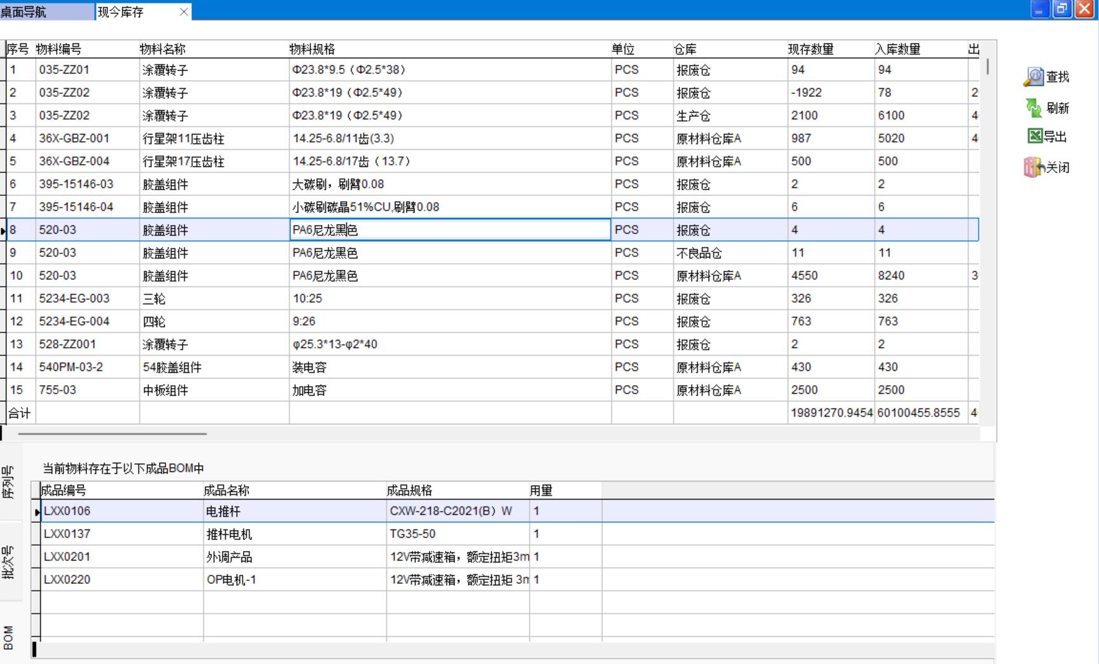
Task: Click the 刷新 refresh icon
Action: [1034, 108]
